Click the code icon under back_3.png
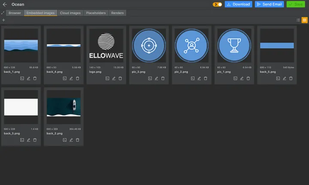 click(x=22, y=140)
